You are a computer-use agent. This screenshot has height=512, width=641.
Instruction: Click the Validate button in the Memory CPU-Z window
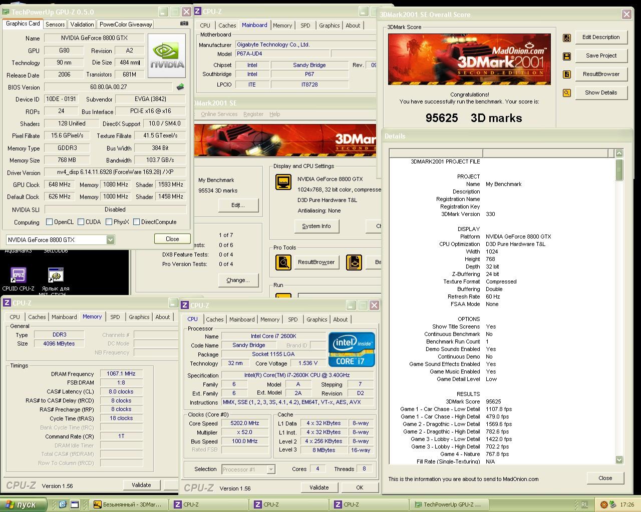pos(141,485)
